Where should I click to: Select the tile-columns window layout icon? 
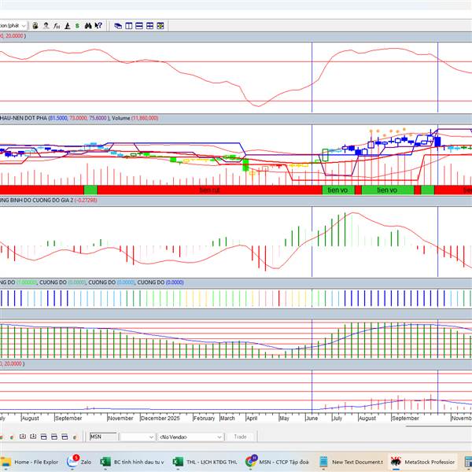(x=129, y=25)
